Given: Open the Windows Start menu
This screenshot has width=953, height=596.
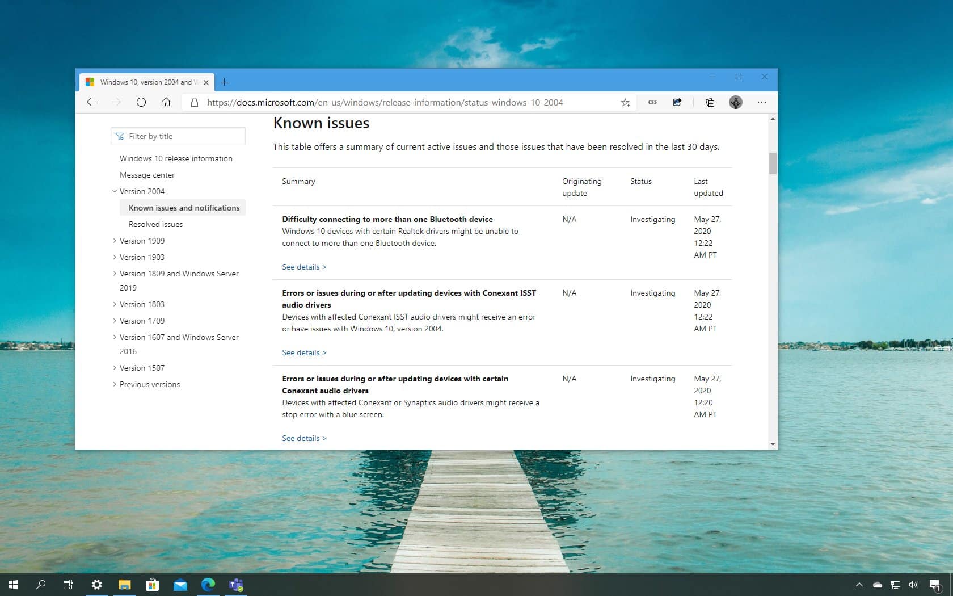Looking at the screenshot, I should pos(14,584).
